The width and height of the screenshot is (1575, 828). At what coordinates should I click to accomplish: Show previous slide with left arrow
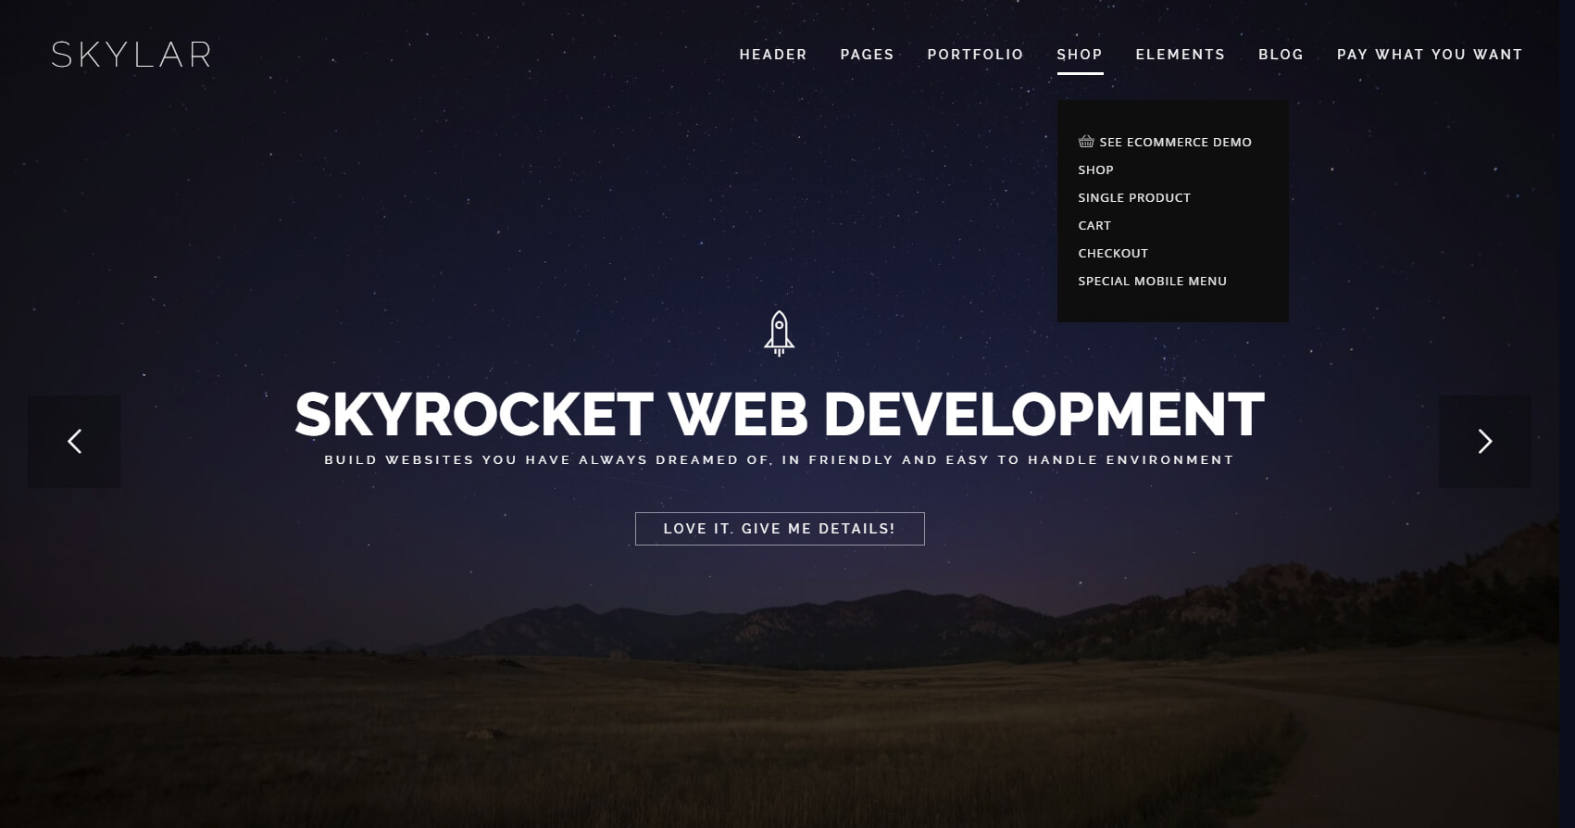pos(74,442)
